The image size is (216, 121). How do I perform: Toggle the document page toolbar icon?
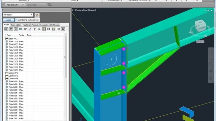click(16, 29)
